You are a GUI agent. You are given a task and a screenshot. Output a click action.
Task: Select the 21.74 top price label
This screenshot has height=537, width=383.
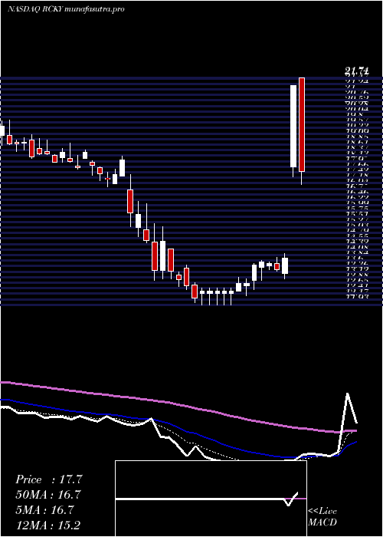tap(357, 71)
